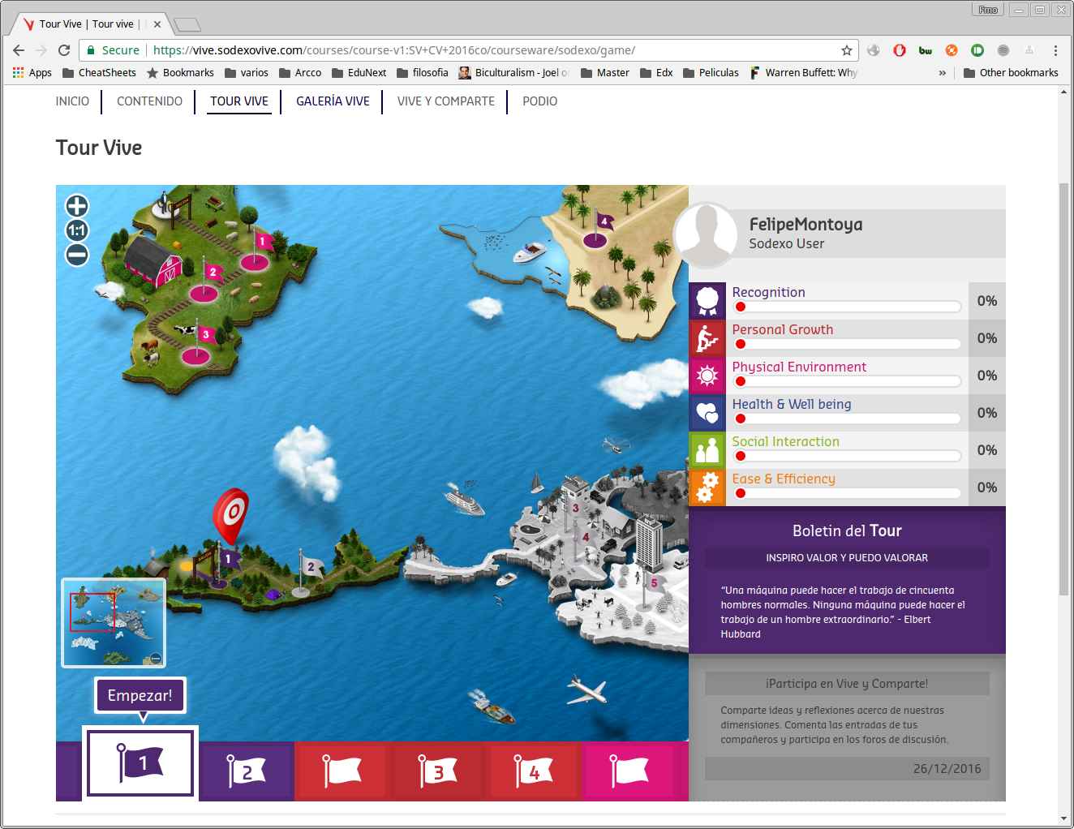
Task: Open Master bookmark folder
Action: pos(605,72)
